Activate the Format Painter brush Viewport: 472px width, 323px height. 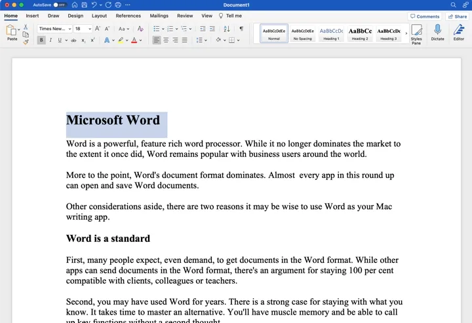point(26,42)
